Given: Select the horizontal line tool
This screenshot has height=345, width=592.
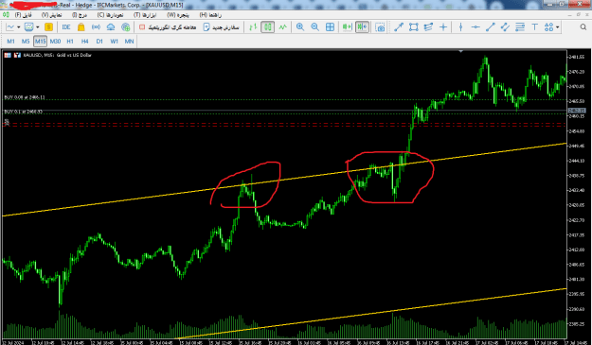Looking at the screenshot, I should click(475, 27).
